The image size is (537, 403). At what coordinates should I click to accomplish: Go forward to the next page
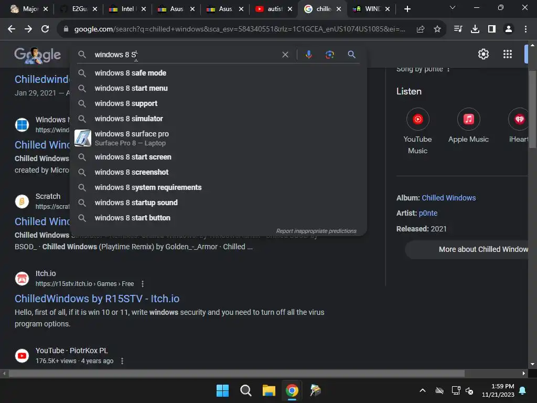(28, 29)
